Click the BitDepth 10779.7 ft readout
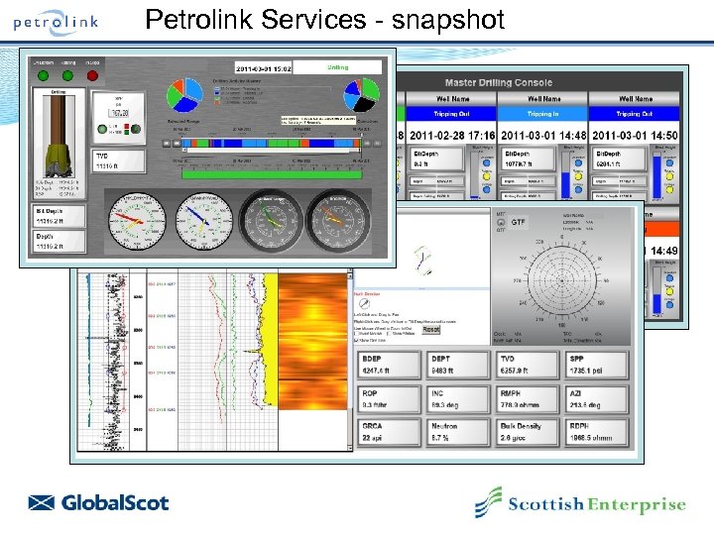The width and height of the screenshot is (714, 535). [528, 159]
